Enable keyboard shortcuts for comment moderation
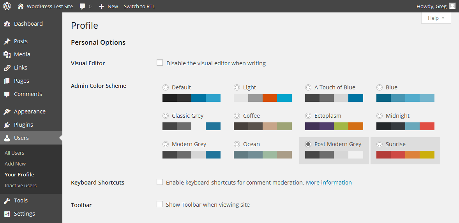The height and width of the screenshot is (223, 459). click(160, 182)
